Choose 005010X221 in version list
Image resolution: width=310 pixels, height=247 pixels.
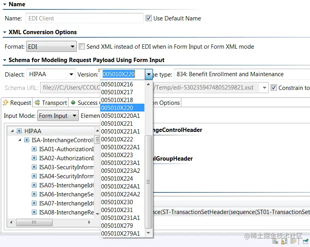122,123
